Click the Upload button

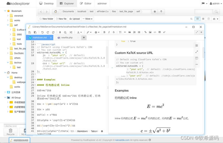[x=74, y=19]
